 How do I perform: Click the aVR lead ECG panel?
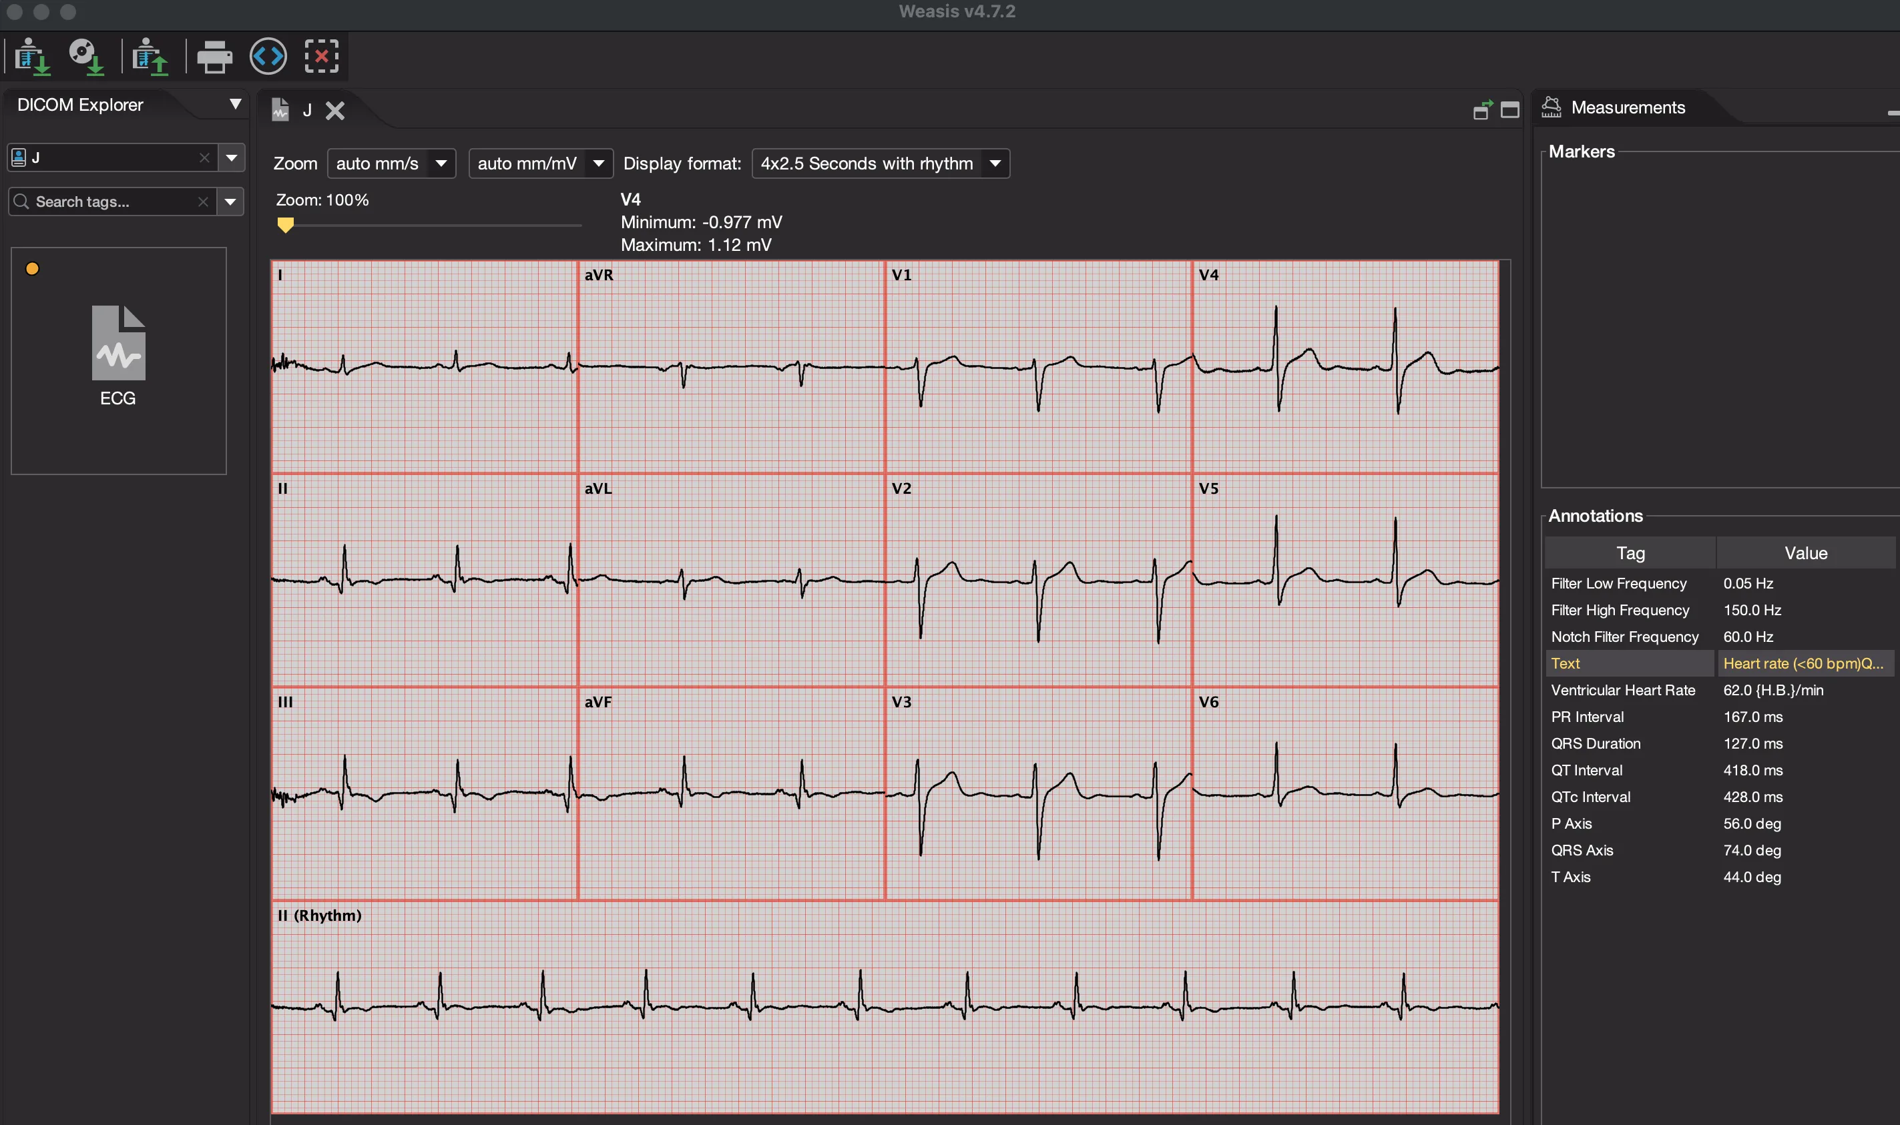[731, 367]
